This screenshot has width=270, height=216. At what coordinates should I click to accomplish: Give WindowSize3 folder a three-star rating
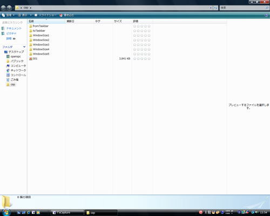[x=142, y=45]
